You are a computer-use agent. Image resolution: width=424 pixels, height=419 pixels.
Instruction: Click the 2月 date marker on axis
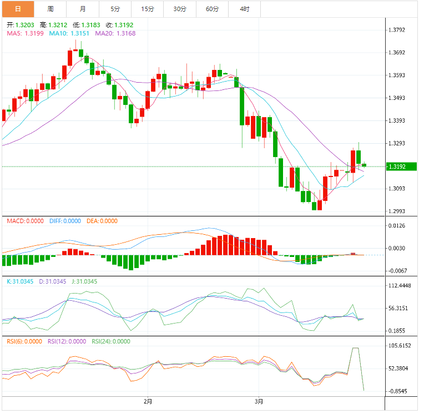(148, 401)
